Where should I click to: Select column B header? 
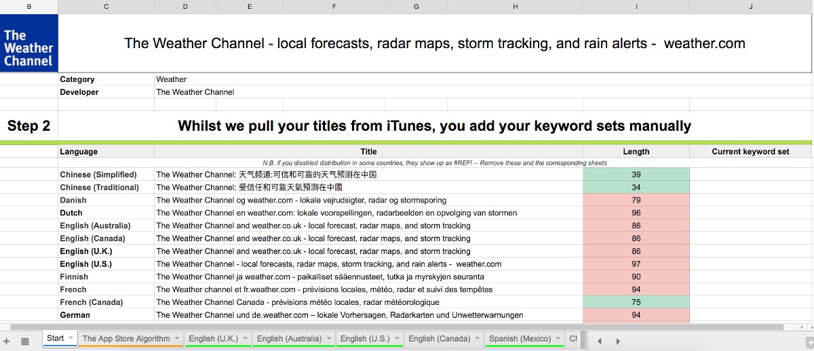[28, 7]
